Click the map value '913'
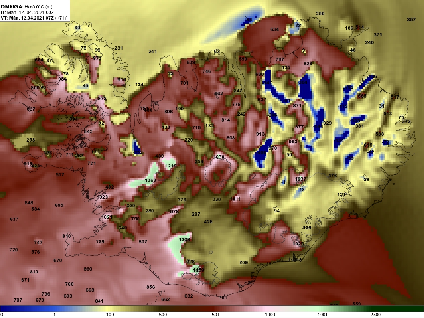The height and width of the screenshot is (318, 424). [260, 134]
